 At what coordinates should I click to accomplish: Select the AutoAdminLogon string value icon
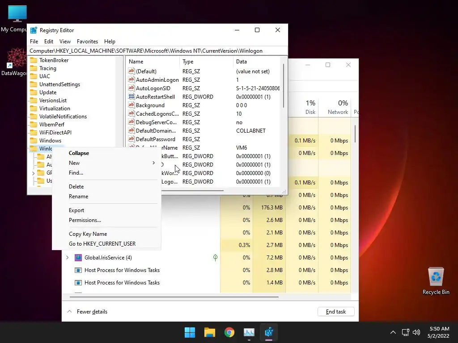pos(131,79)
